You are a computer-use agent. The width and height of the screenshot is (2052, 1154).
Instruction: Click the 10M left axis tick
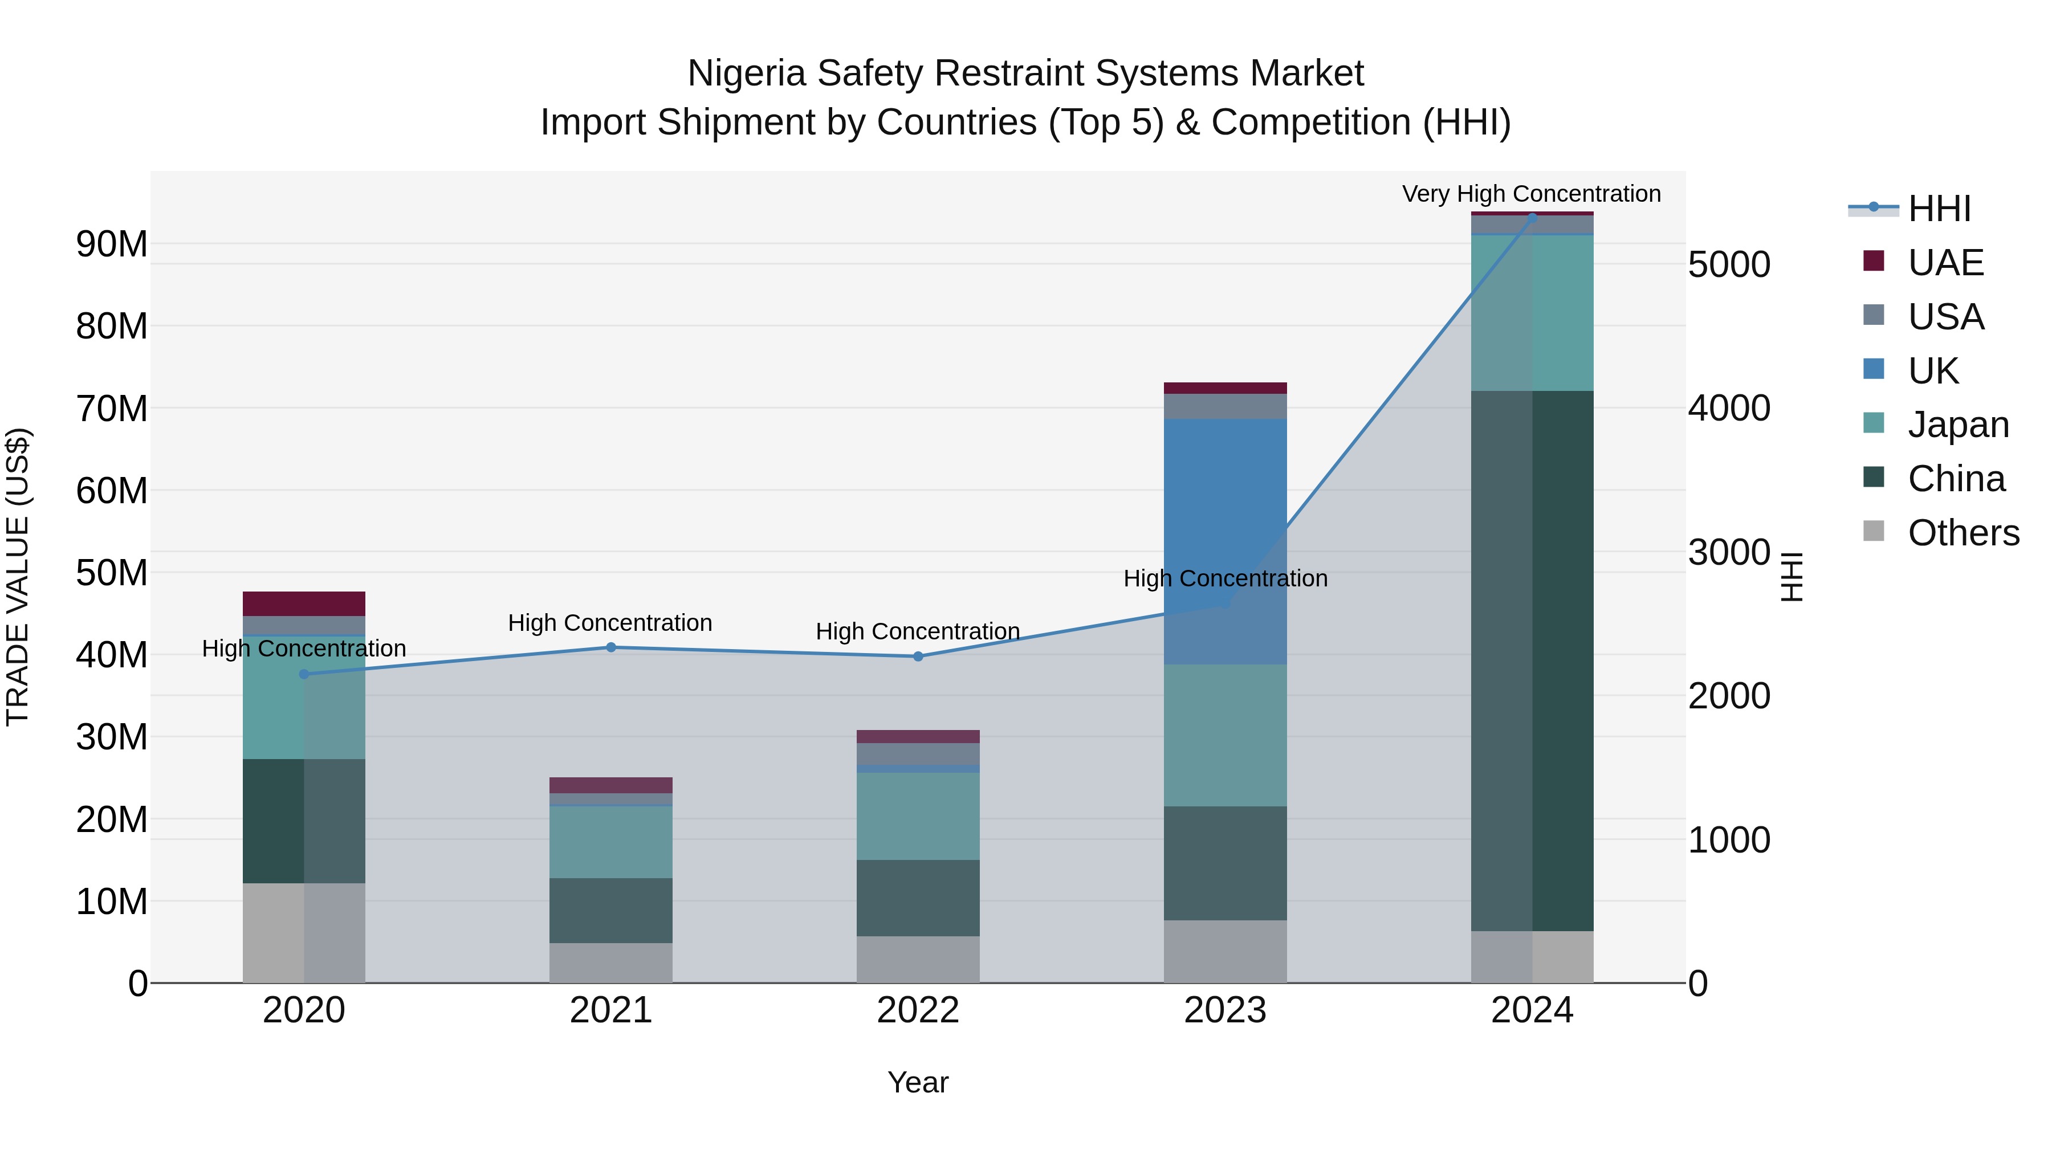coord(112,902)
